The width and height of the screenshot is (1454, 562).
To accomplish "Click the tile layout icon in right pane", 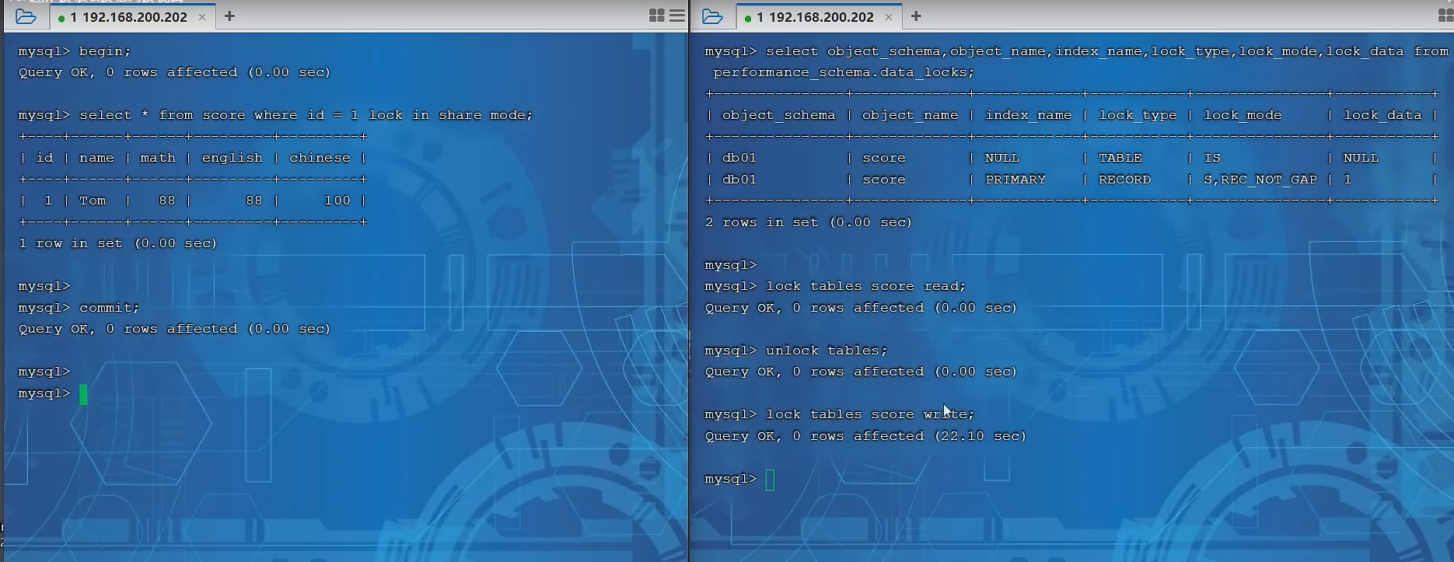I will tap(1445, 16).
